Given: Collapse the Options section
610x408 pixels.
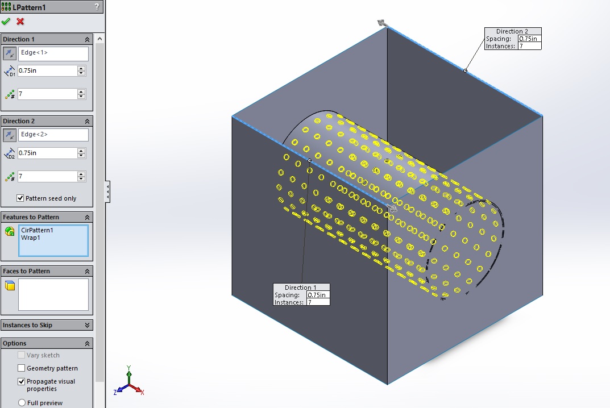Looking at the screenshot, I should [87, 344].
